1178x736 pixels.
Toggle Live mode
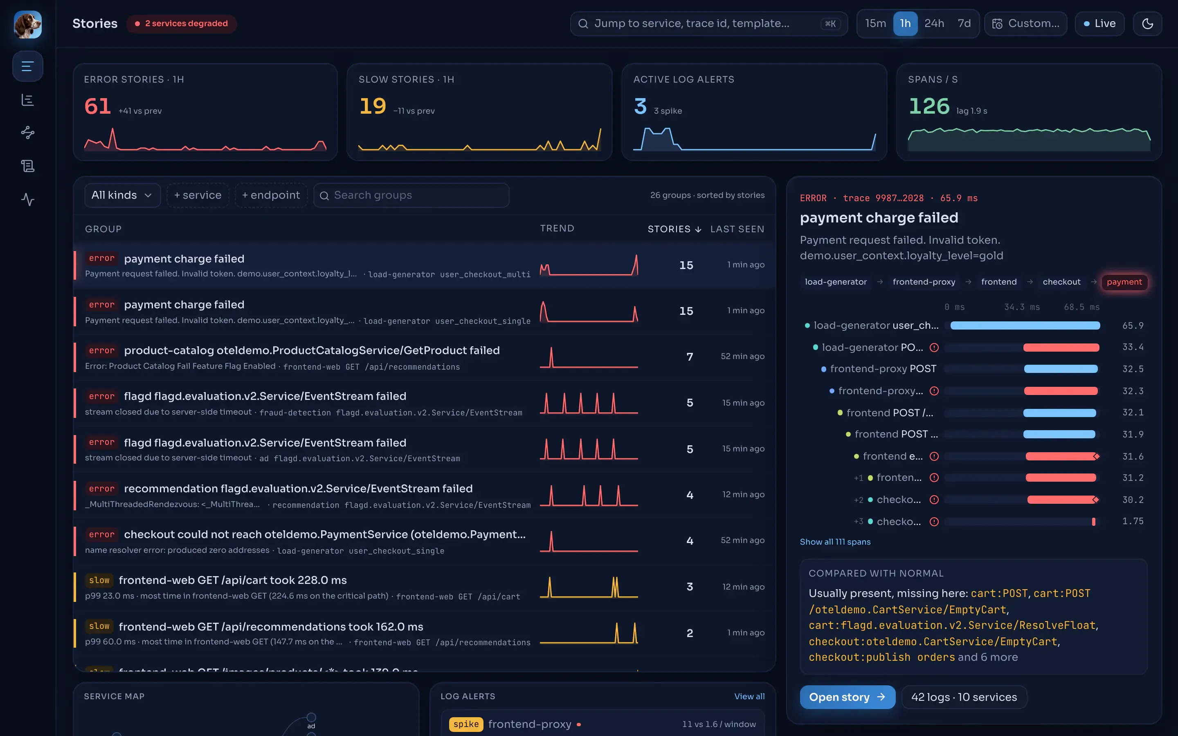(x=1099, y=23)
